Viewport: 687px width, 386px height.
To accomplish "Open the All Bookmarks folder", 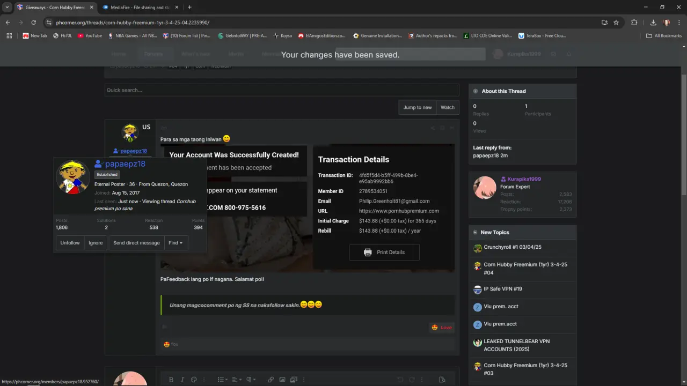I will [x=664, y=36].
